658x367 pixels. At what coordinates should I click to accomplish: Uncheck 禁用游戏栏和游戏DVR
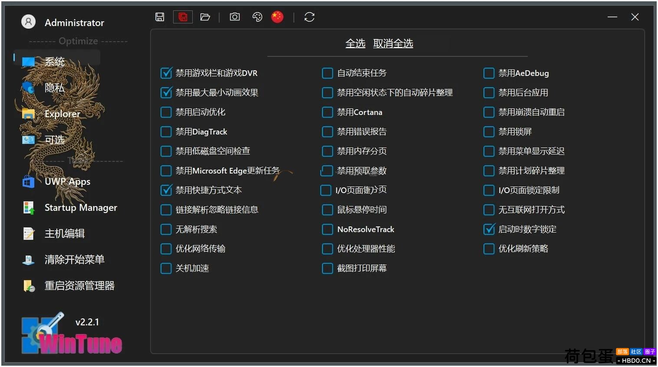166,73
